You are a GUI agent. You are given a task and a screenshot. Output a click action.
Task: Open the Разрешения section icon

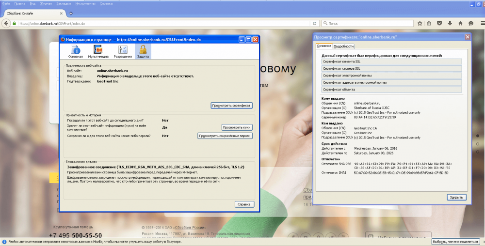[x=123, y=51]
